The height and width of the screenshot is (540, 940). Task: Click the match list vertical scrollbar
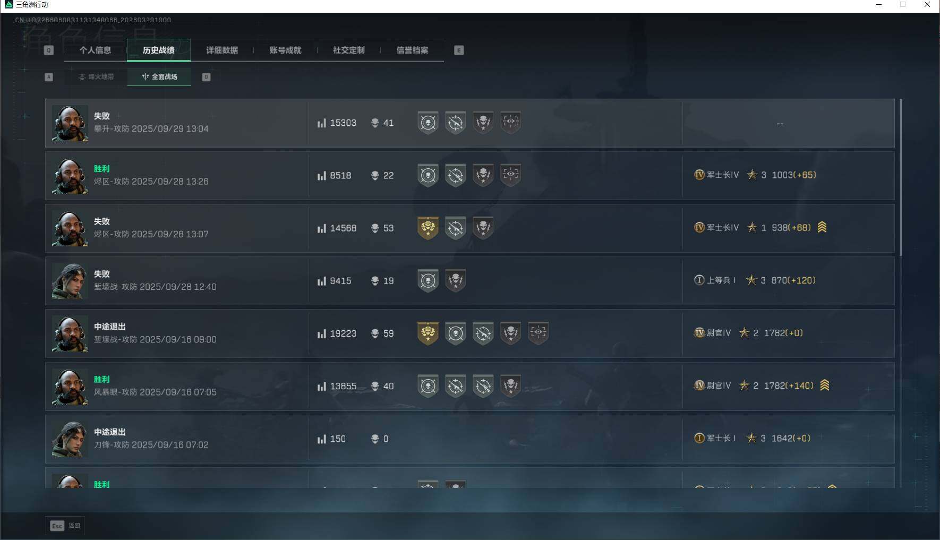[x=901, y=176]
